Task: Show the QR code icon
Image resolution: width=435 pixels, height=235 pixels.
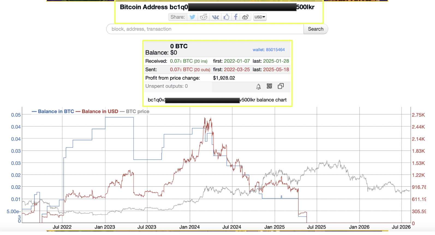Action: (269, 86)
